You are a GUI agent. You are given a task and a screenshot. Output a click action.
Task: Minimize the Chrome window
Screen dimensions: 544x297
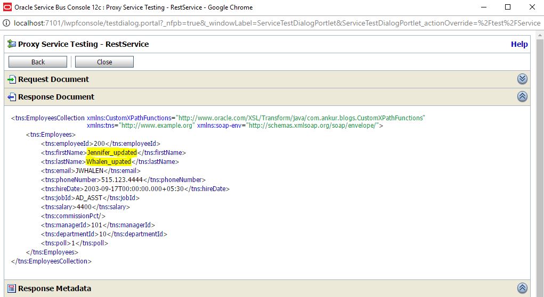click(484, 7)
